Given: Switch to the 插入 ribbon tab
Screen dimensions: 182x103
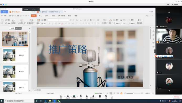Looking at the screenshot, I should 40,16.
